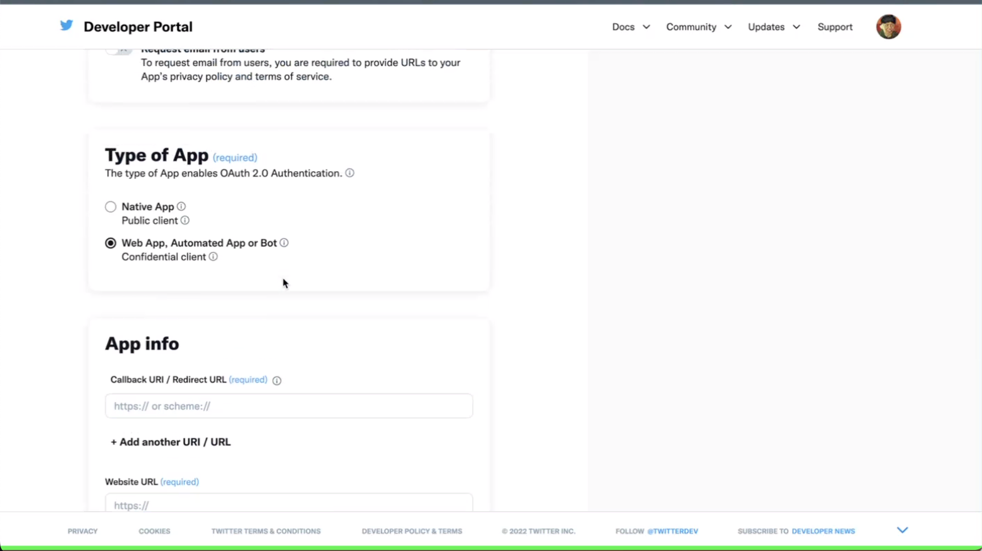Open Developer News subscribe link
The height and width of the screenshot is (551, 982).
(x=823, y=531)
